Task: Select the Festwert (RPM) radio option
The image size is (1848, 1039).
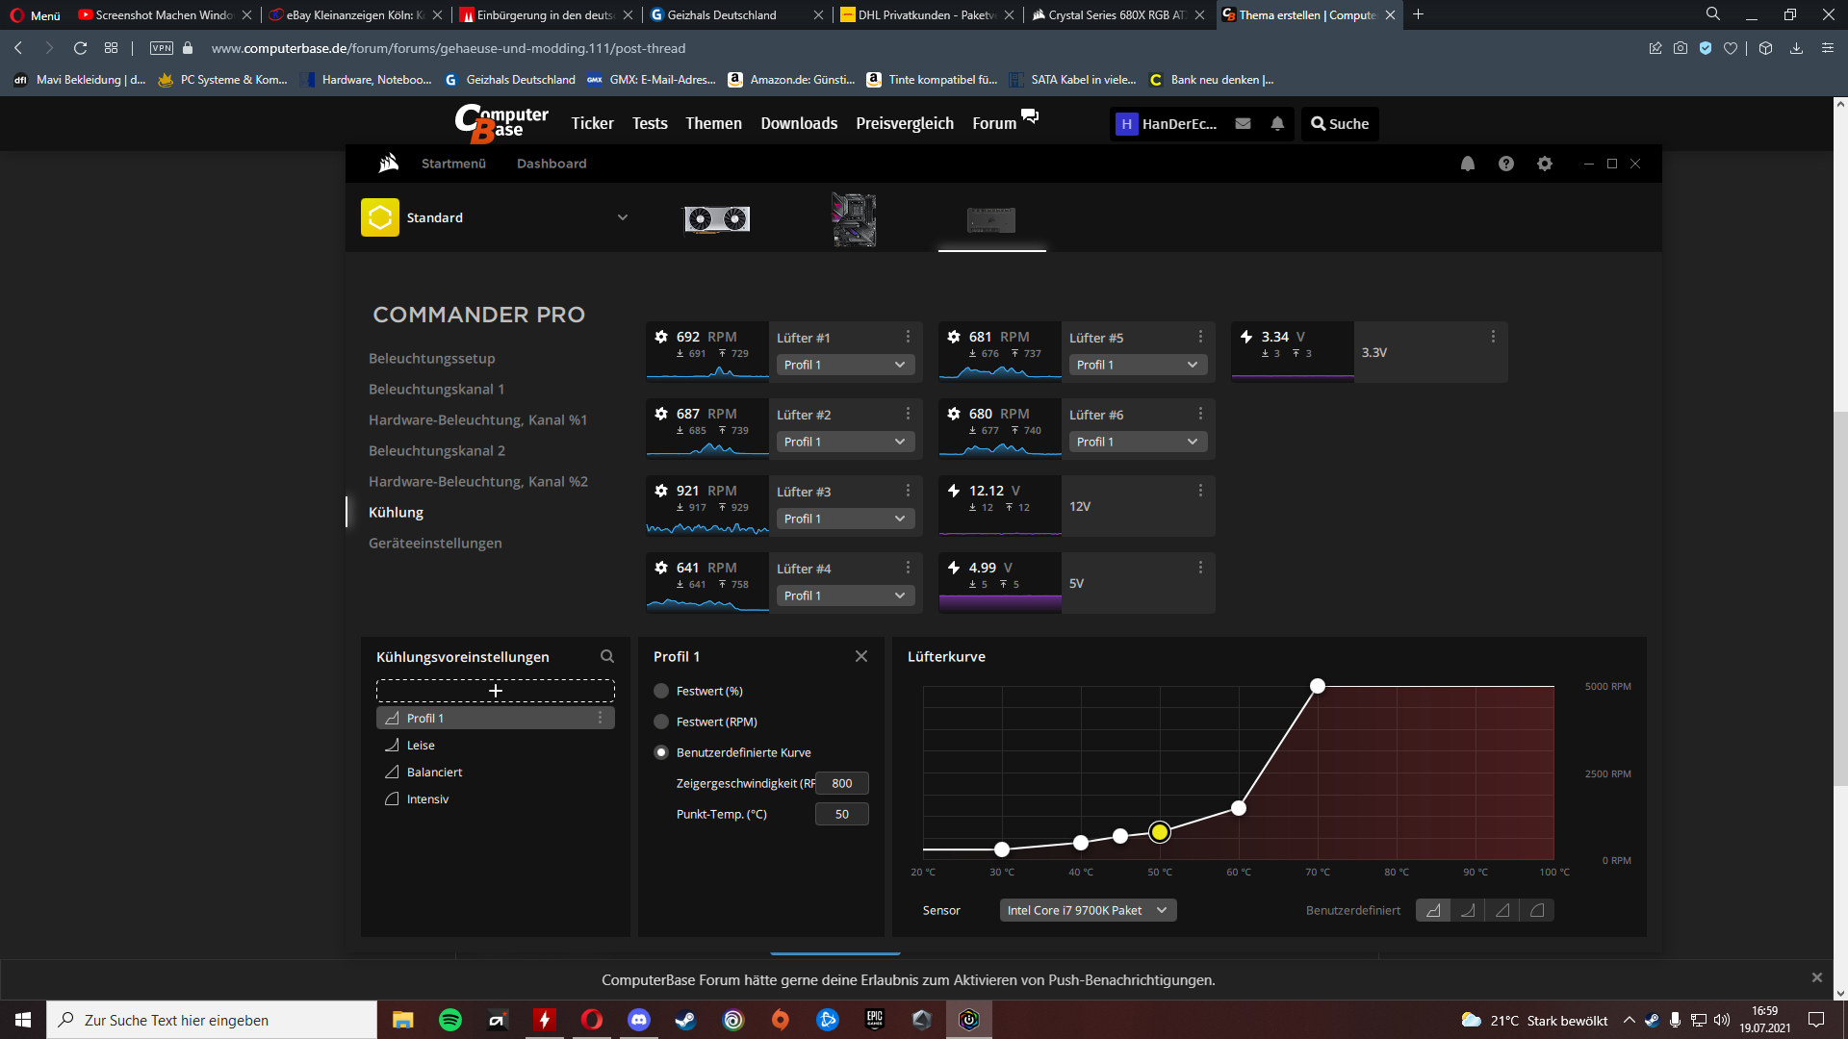Action: tap(661, 722)
